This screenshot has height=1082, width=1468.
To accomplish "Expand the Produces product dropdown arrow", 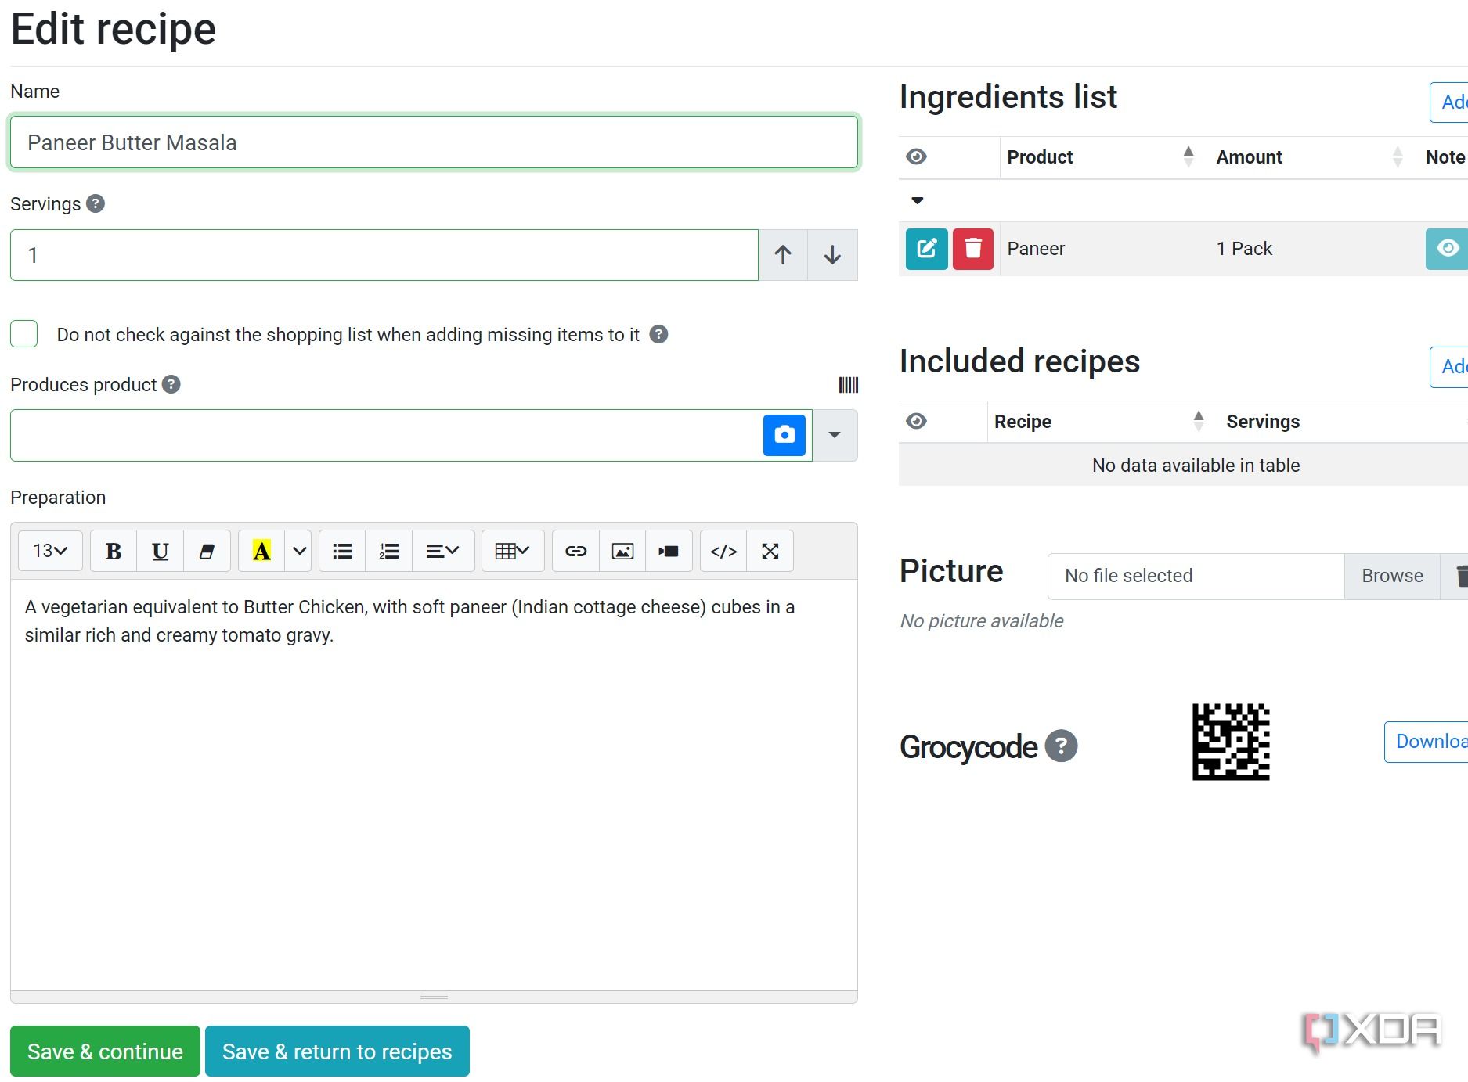I will 835,435.
